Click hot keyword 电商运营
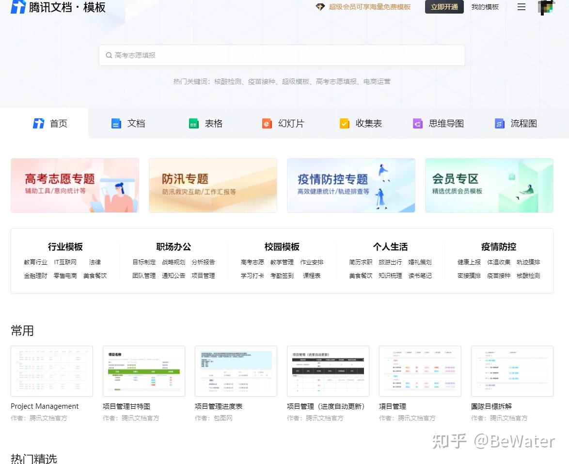 click(x=377, y=81)
